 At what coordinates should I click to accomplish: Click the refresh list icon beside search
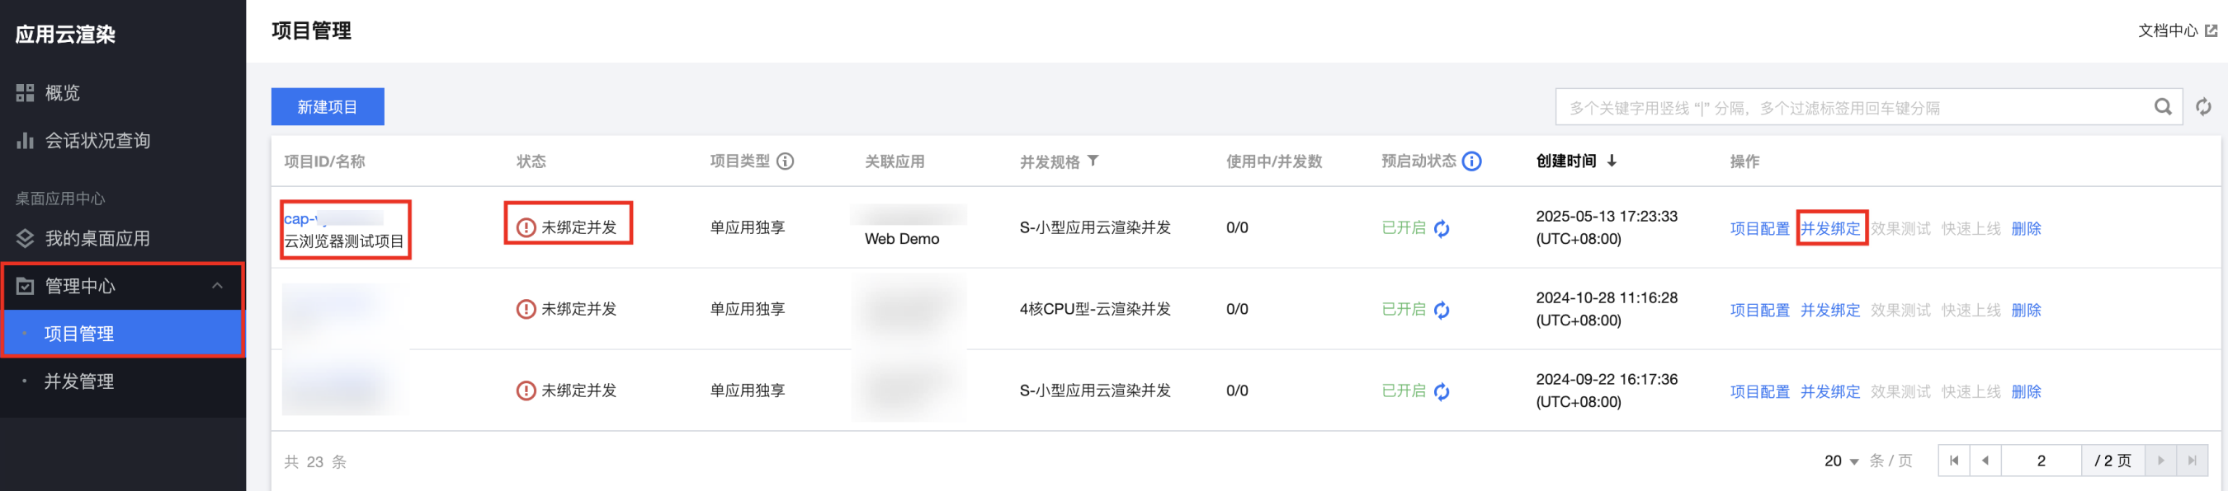click(2203, 107)
